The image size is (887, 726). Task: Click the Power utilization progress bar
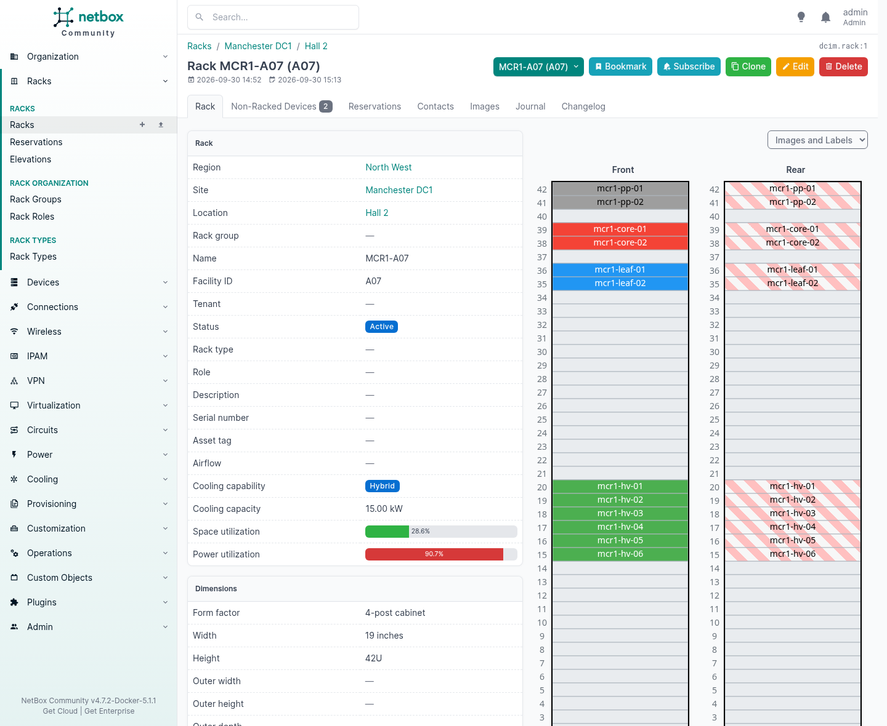[441, 554]
